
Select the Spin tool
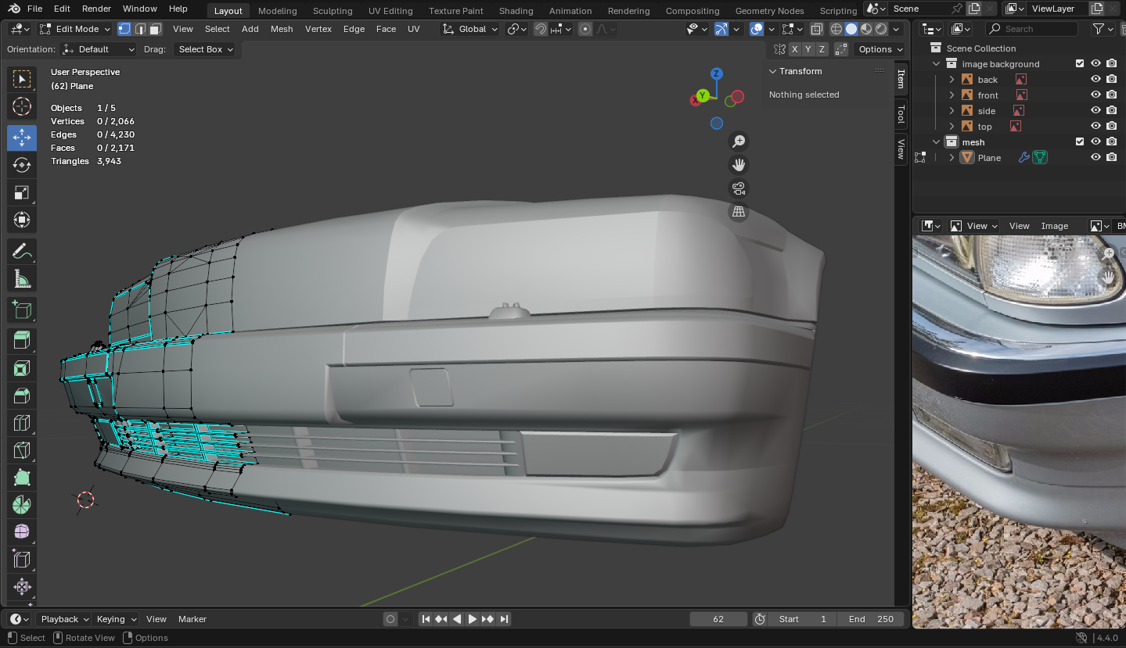pos(22,505)
